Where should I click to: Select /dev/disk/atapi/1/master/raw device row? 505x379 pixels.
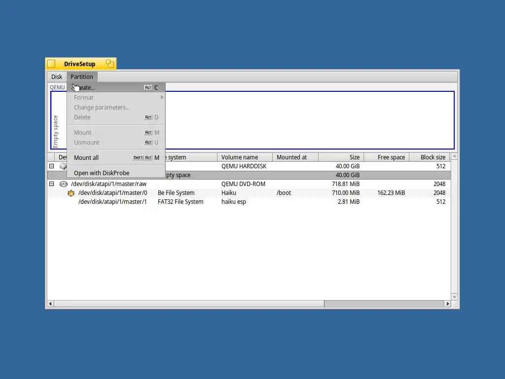coord(249,184)
